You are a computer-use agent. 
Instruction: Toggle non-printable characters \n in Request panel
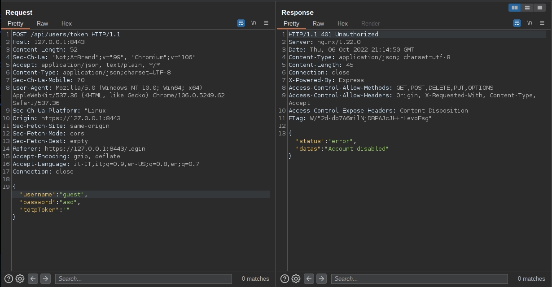click(254, 23)
